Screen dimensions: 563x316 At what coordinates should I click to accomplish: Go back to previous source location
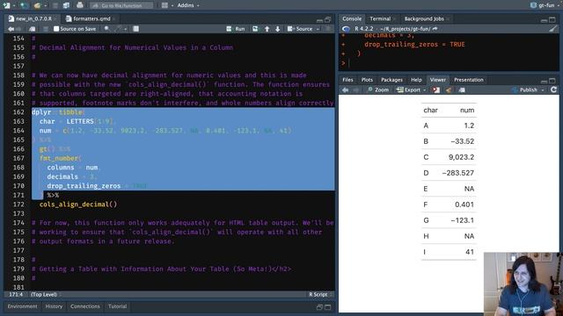tap(11, 29)
